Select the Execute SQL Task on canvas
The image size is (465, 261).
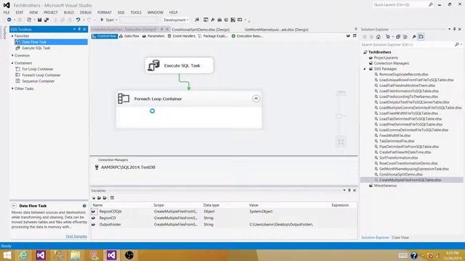pyautogui.click(x=179, y=65)
